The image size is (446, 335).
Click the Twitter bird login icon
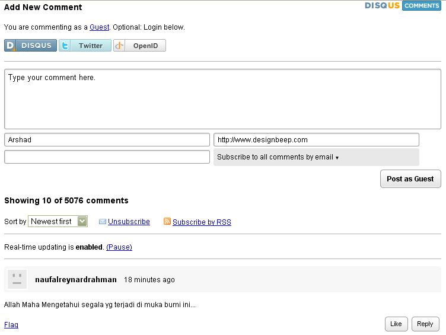coord(65,46)
